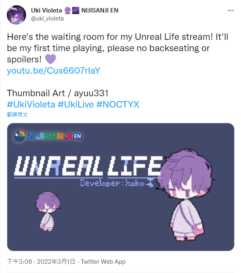Open the three-dot more options menu
The width and height of the screenshot is (241, 273).
pos(231,10)
